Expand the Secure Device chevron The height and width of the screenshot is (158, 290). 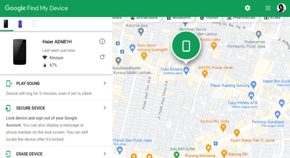(x=105, y=108)
